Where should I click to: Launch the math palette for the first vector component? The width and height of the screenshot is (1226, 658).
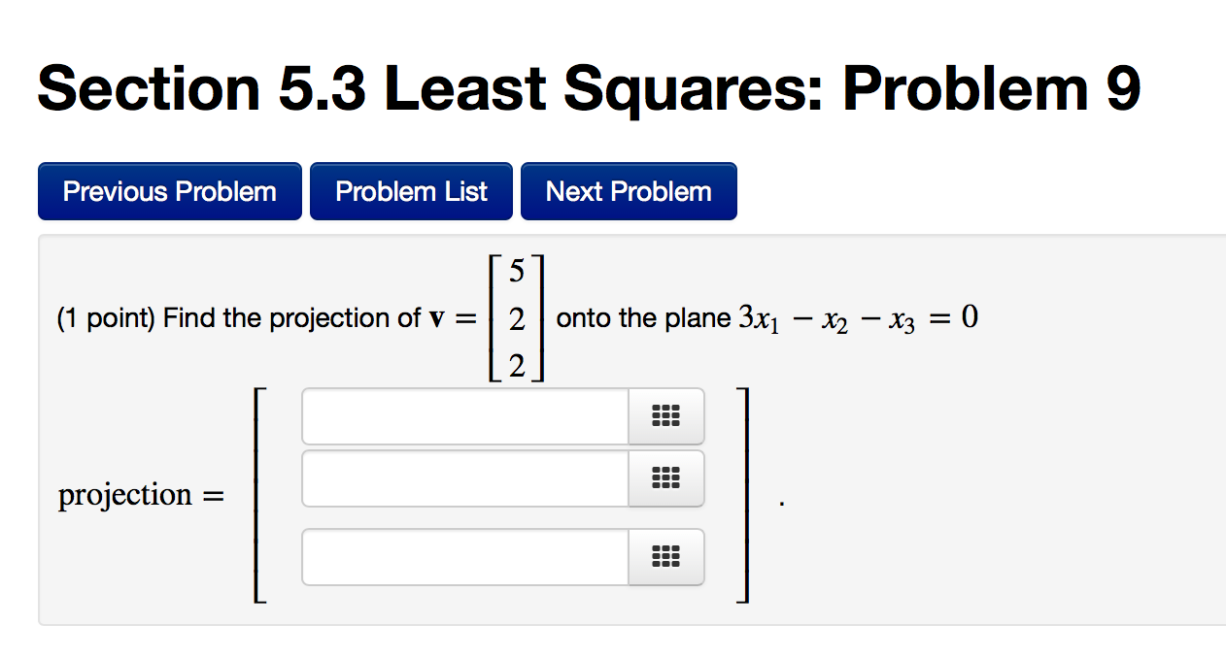(666, 416)
